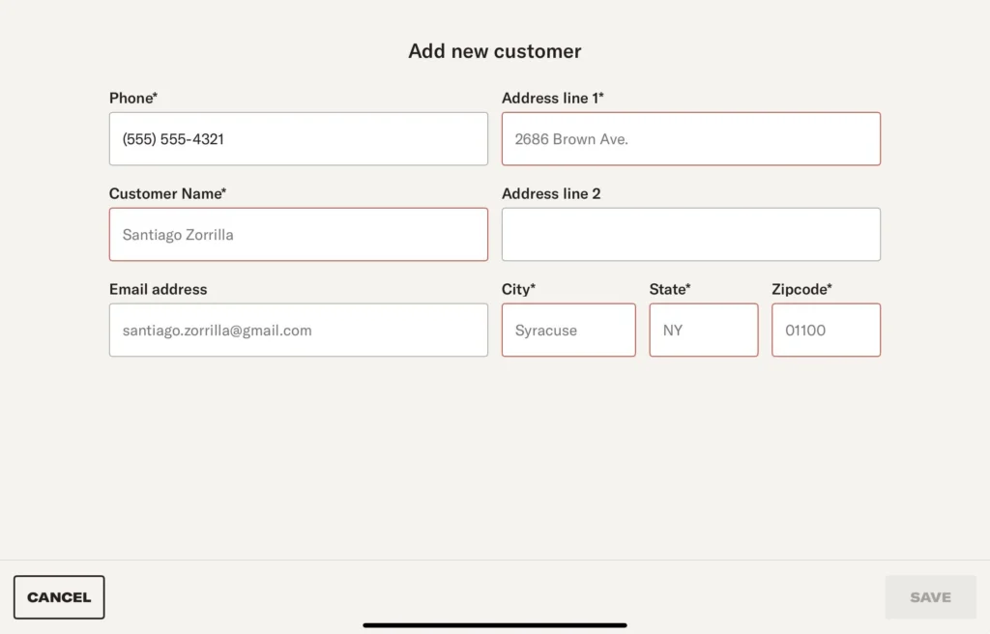Click the "Email address" label text
Screen dimensions: 990x634
pos(158,290)
